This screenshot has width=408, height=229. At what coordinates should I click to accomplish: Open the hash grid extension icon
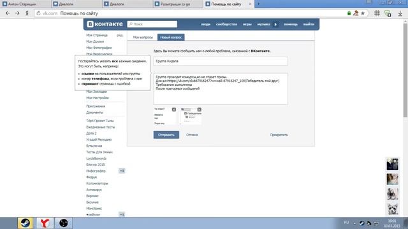pyautogui.click(x=377, y=13)
